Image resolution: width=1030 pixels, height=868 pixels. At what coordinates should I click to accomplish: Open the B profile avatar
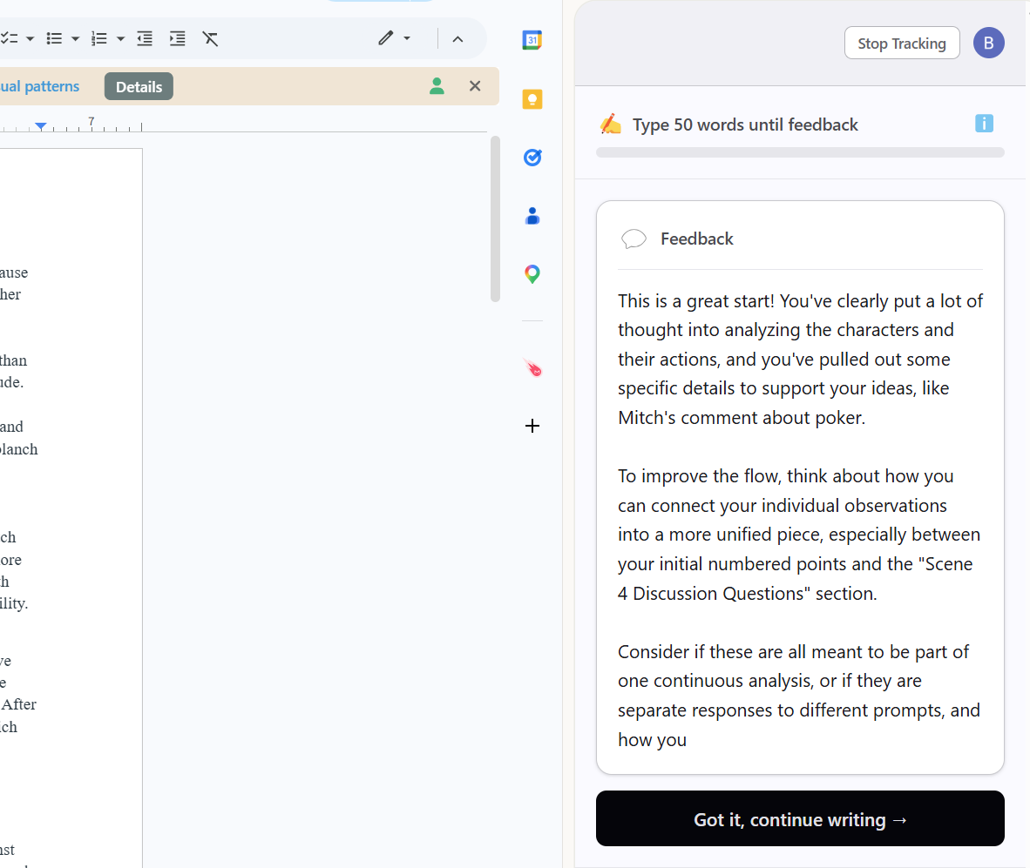coord(989,44)
